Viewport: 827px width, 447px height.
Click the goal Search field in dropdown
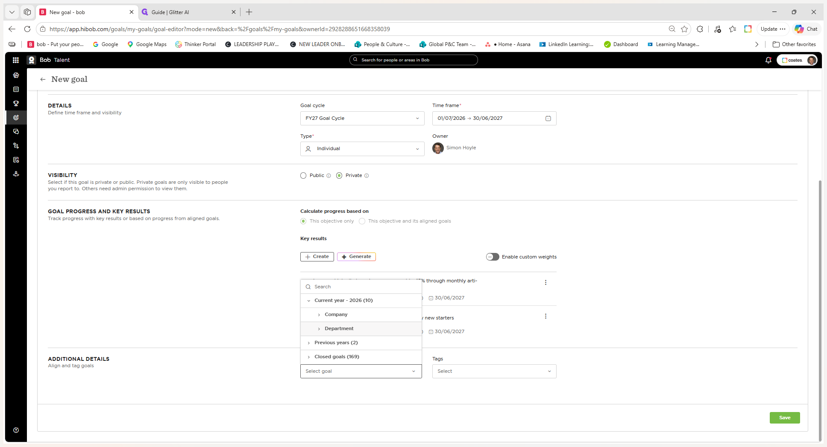tap(361, 287)
